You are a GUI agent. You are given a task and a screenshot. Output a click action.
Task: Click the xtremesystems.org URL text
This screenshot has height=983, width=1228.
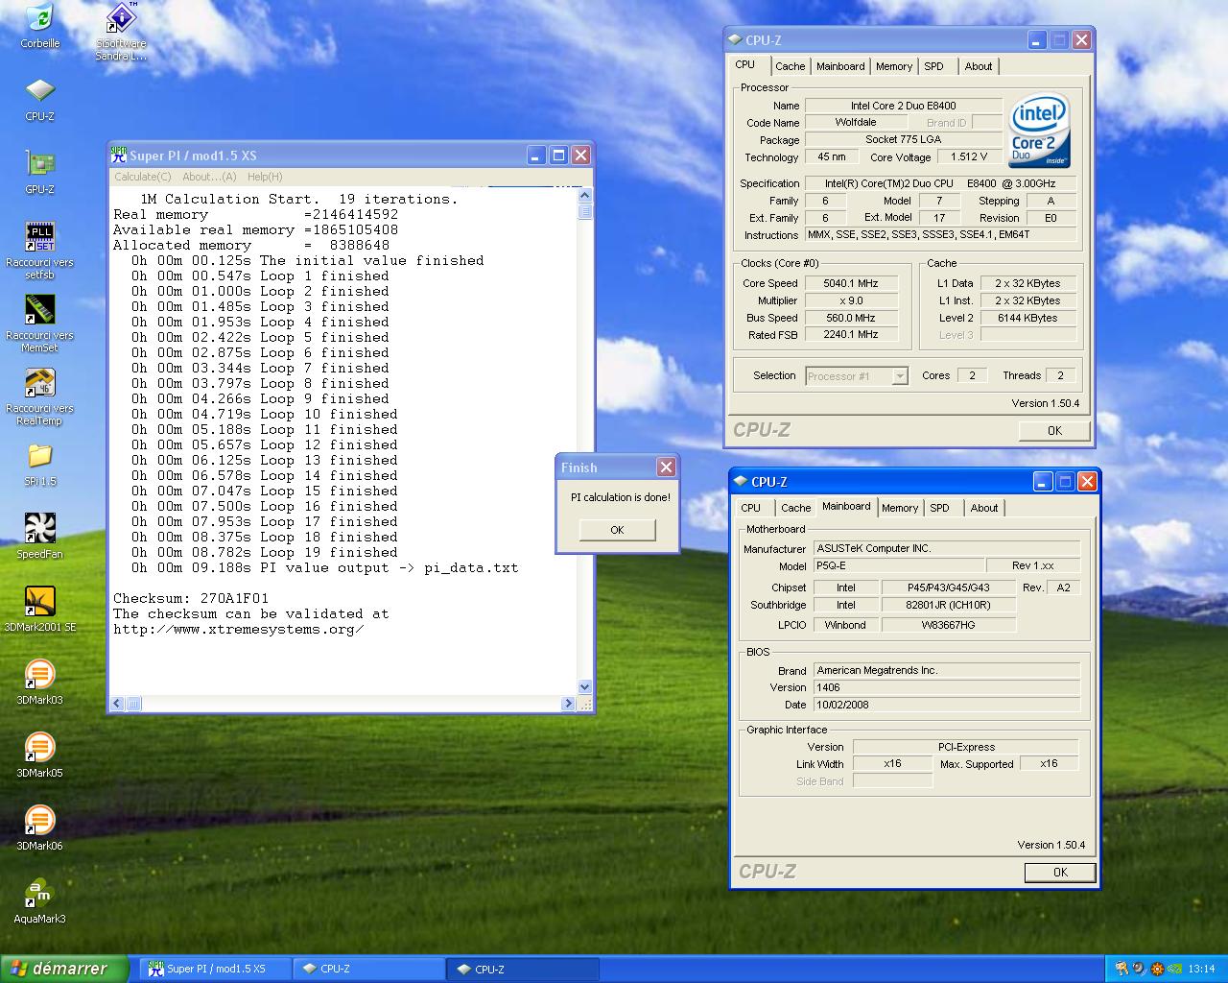click(x=238, y=629)
